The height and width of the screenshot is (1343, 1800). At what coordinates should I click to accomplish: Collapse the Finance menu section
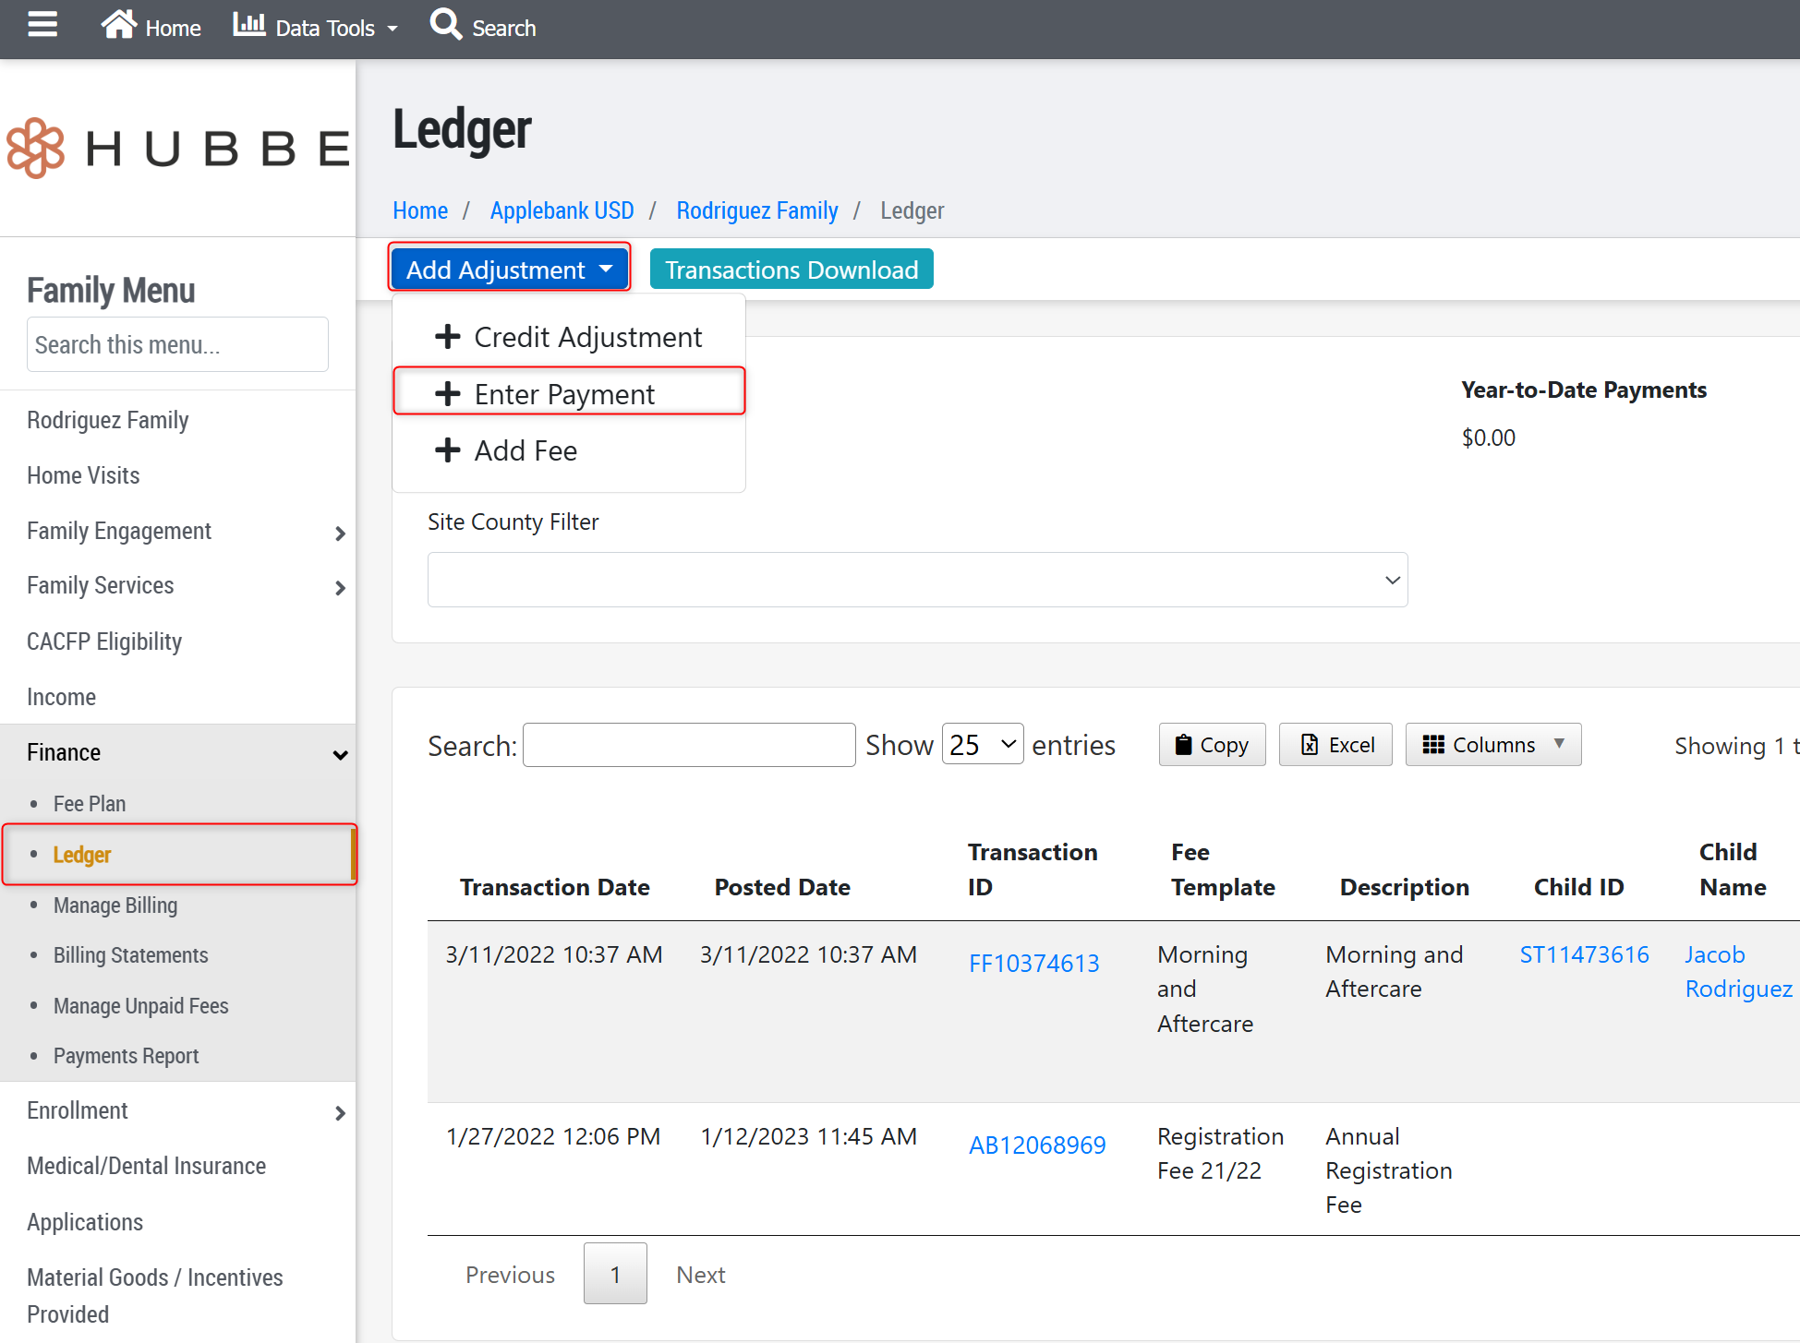(x=340, y=754)
